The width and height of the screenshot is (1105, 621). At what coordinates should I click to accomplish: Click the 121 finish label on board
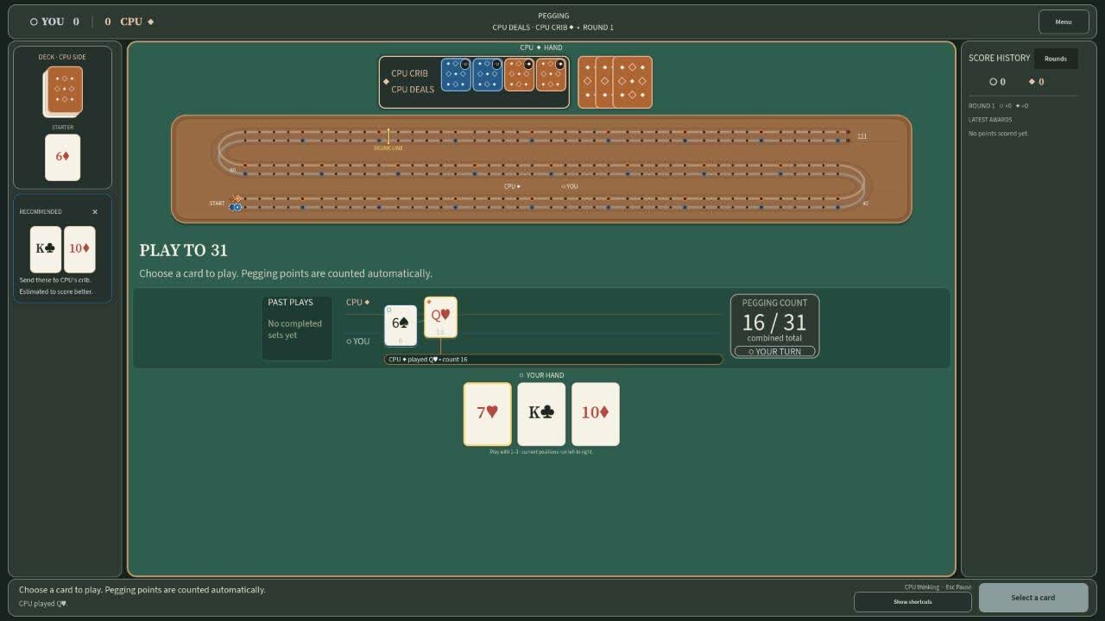coord(862,136)
